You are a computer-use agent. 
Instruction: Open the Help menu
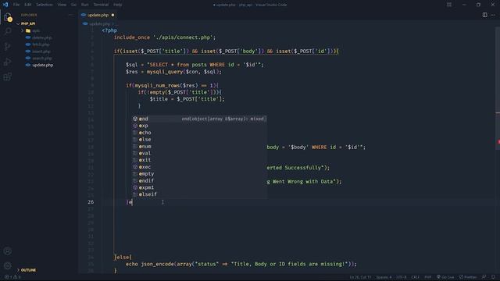tap(118, 5)
